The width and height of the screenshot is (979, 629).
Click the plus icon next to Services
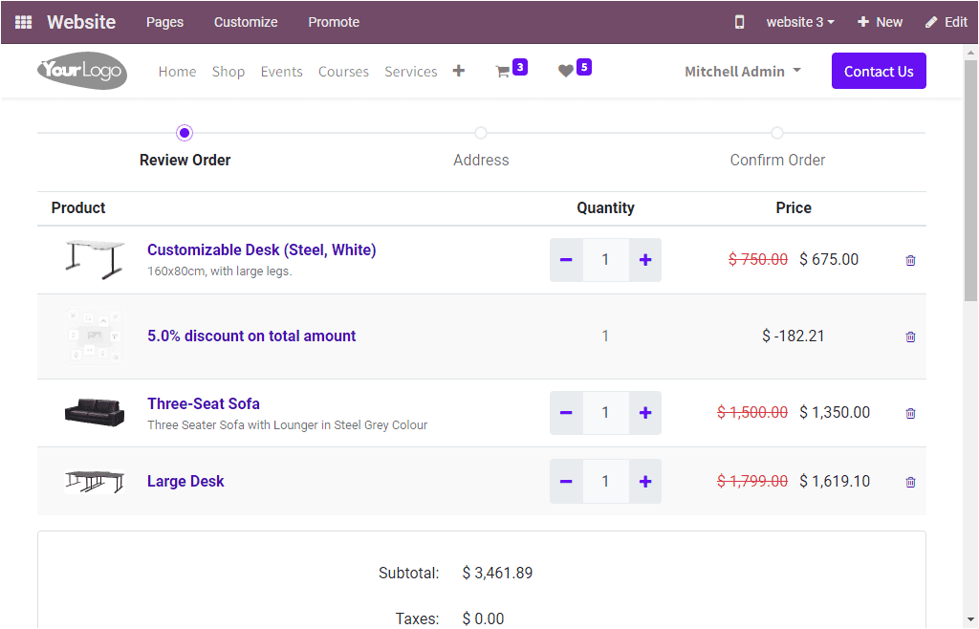pyautogui.click(x=458, y=70)
